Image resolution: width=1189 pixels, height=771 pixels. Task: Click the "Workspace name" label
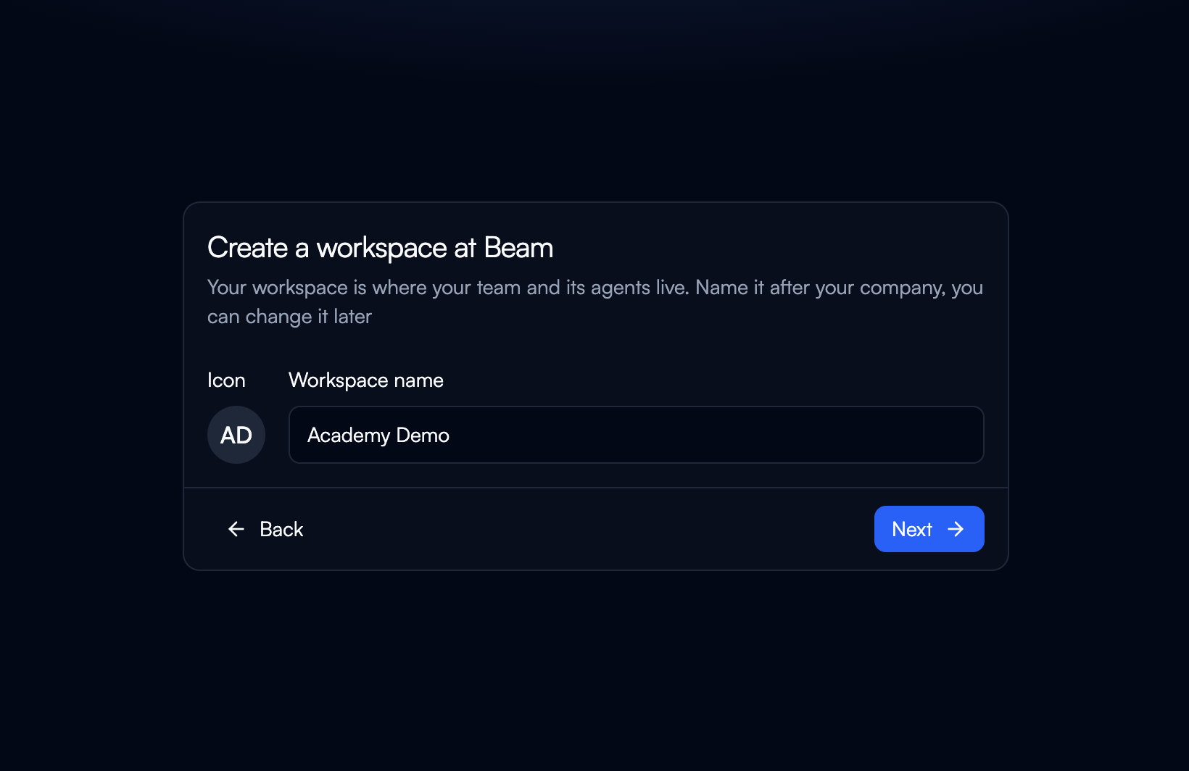365,380
